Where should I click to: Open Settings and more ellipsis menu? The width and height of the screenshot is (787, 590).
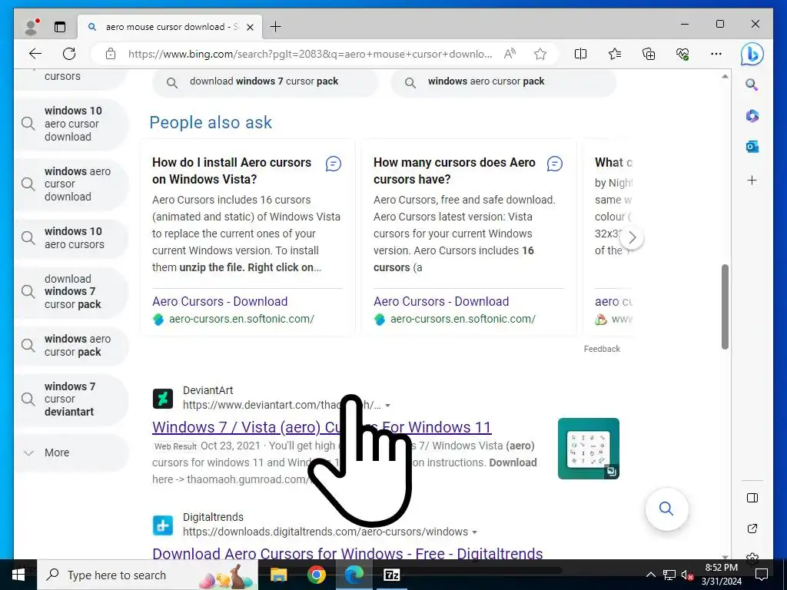pos(716,54)
